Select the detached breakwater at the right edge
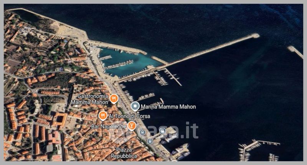The width and height of the screenshot is (307, 165). coord(295,52)
